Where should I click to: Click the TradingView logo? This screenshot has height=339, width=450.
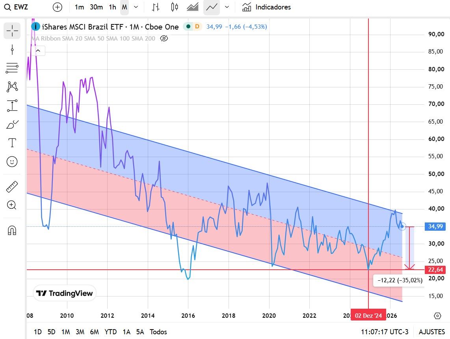[x=65, y=293]
